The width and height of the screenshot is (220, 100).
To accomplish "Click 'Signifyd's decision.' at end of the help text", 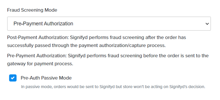I will click(187, 87).
